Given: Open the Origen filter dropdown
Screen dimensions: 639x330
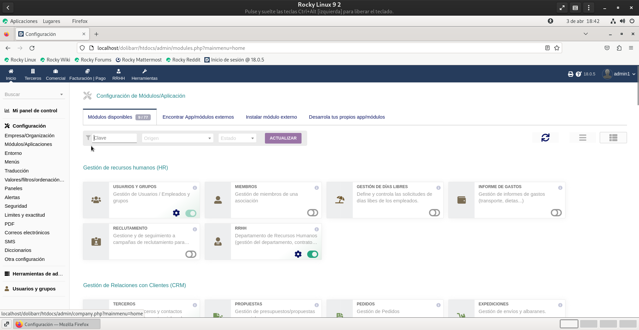Looking at the screenshot, I should 177,138.
